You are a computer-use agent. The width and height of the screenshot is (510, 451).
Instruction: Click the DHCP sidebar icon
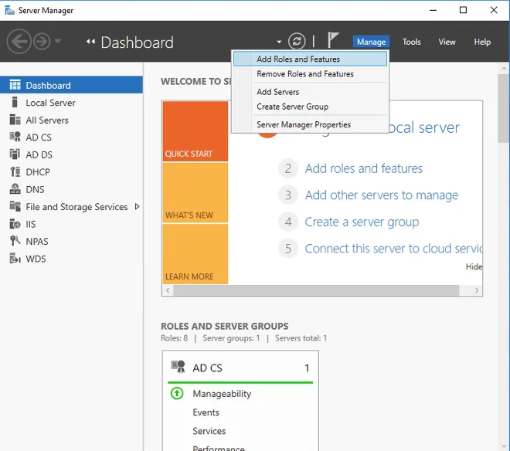click(x=15, y=171)
